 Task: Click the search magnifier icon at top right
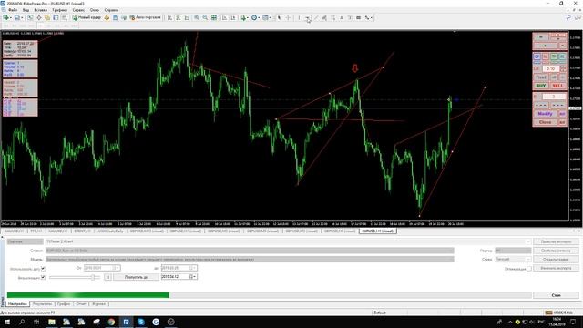(568, 17)
